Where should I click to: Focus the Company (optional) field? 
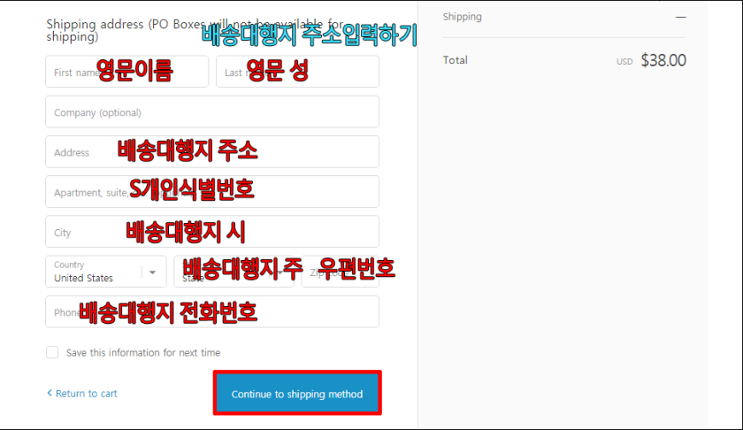(213, 112)
